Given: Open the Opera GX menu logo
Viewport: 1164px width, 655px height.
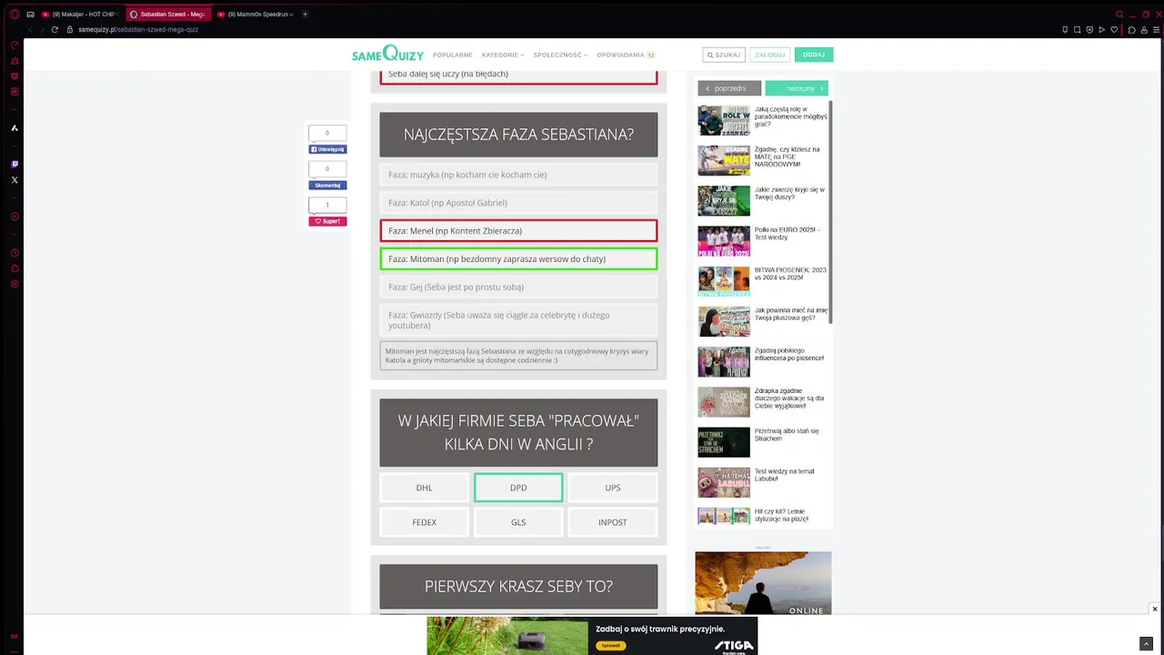Looking at the screenshot, I should 15,15.
